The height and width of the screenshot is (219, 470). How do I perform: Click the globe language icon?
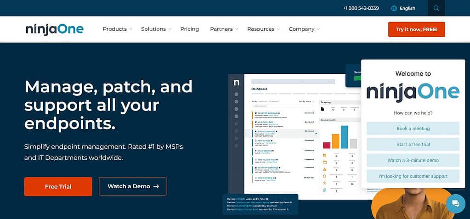[x=394, y=8]
